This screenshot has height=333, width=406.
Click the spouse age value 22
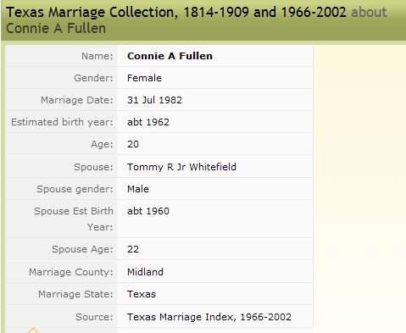click(133, 249)
